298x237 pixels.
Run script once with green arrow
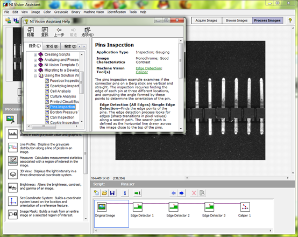(137, 193)
